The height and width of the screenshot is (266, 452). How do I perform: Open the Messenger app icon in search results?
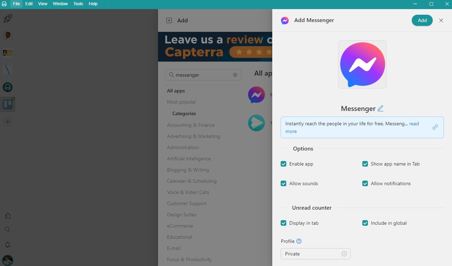256,94
